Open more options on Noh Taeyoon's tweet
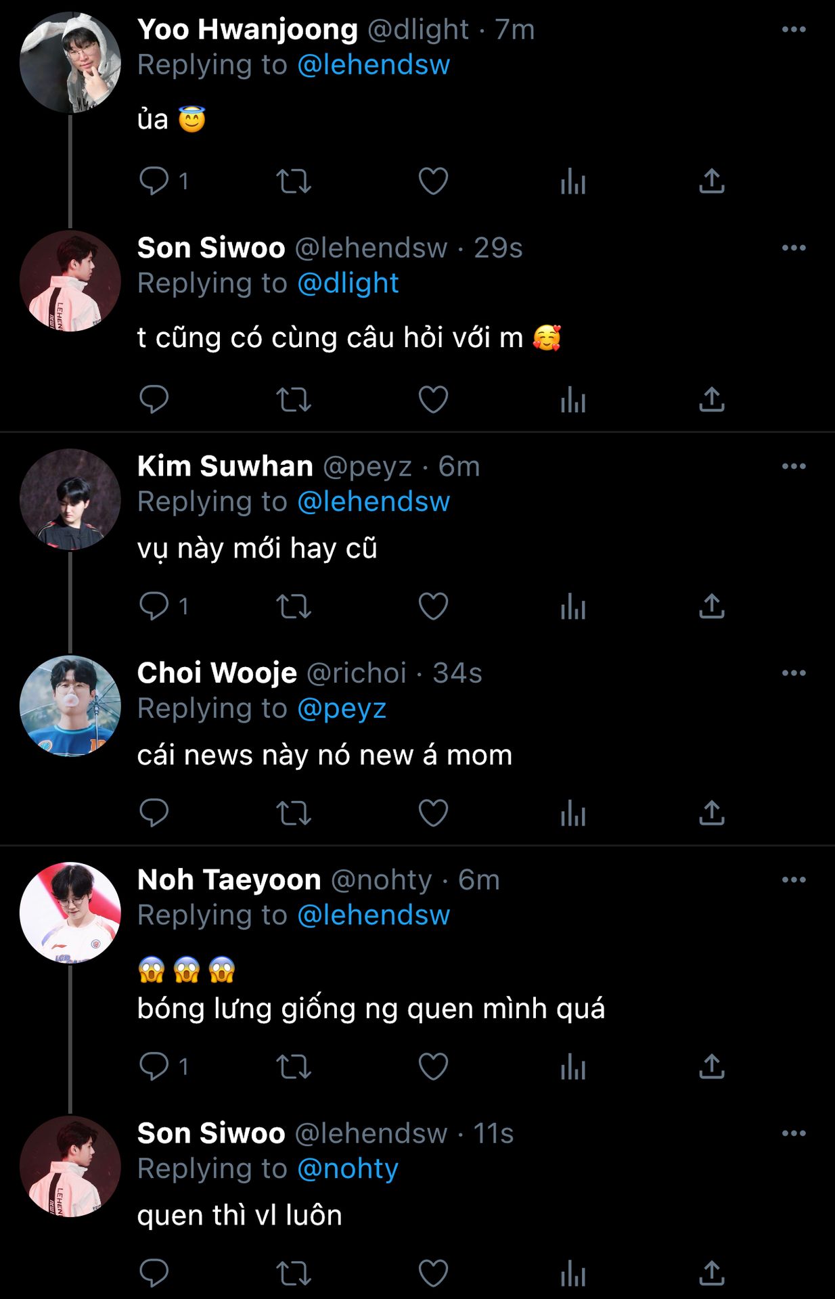The image size is (835, 1299). coord(793,880)
